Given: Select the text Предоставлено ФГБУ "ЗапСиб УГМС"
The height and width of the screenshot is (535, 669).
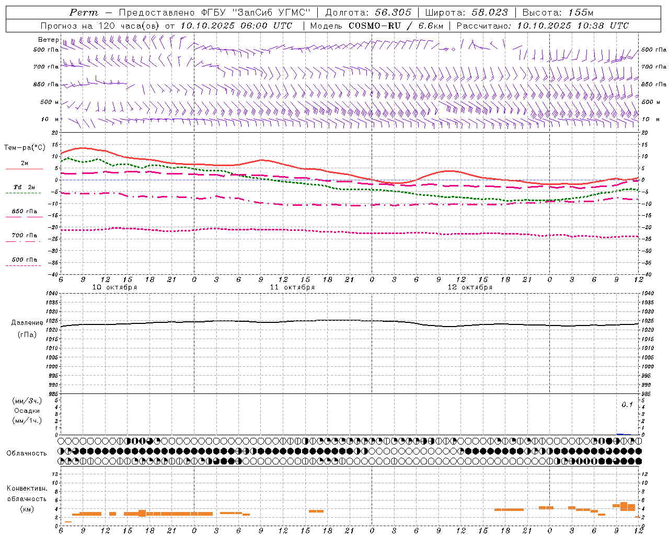Looking at the screenshot, I should point(215,13).
